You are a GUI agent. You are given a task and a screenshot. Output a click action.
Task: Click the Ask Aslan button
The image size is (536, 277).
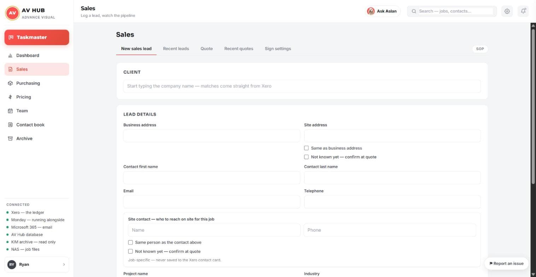[x=383, y=11]
